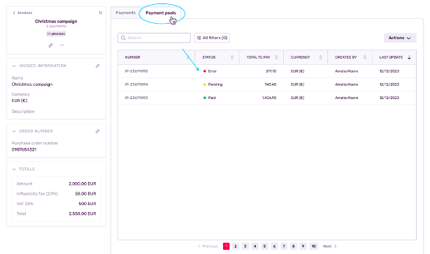
Task: Go to the Previous page
Action: [208, 246]
